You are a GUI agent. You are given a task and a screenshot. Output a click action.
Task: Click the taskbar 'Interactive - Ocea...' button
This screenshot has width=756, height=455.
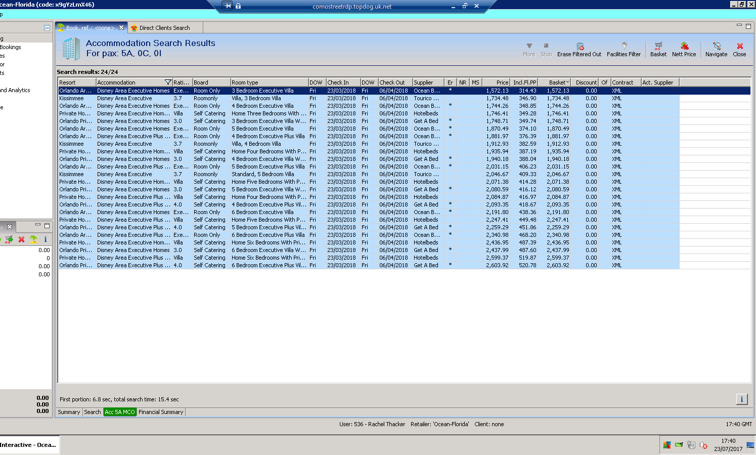tap(29, 445)
